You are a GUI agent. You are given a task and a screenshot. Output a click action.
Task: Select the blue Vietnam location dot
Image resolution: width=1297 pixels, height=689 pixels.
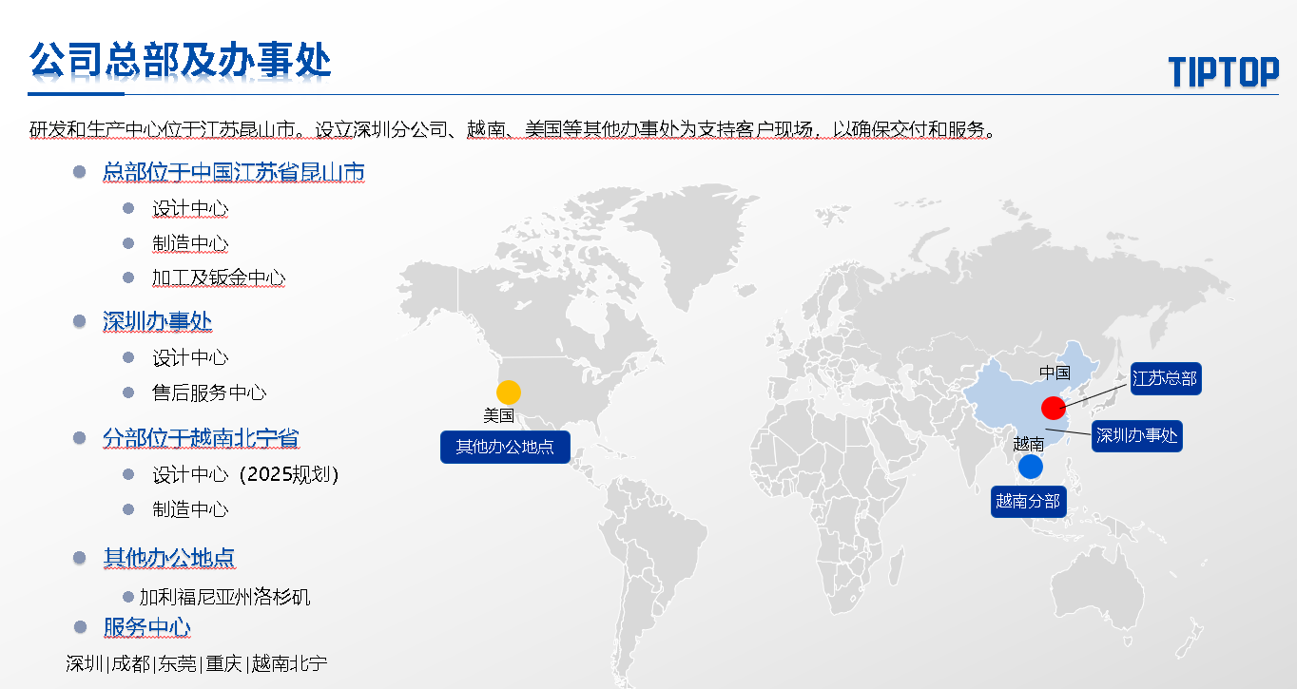(x=1030, y=467)
